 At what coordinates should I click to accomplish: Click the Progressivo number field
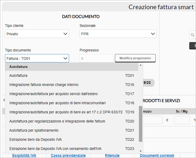96,58
